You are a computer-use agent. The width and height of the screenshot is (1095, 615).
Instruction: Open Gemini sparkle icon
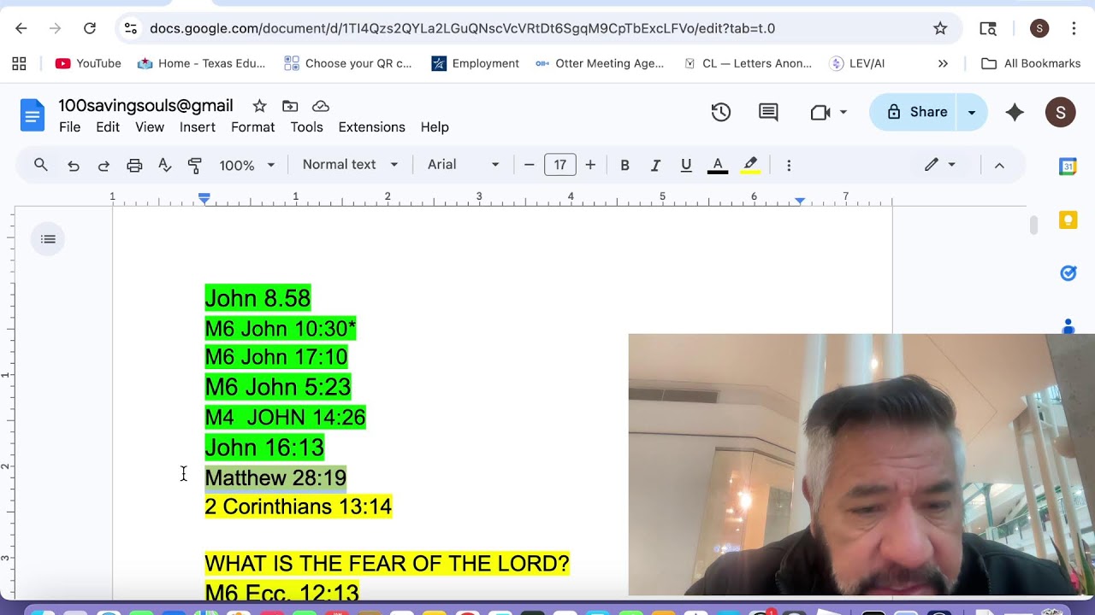point(1015,112)
